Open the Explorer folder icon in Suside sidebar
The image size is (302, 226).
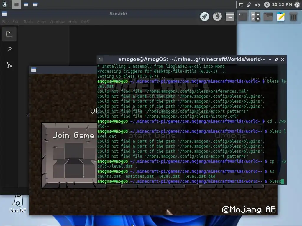pos(9,34)
